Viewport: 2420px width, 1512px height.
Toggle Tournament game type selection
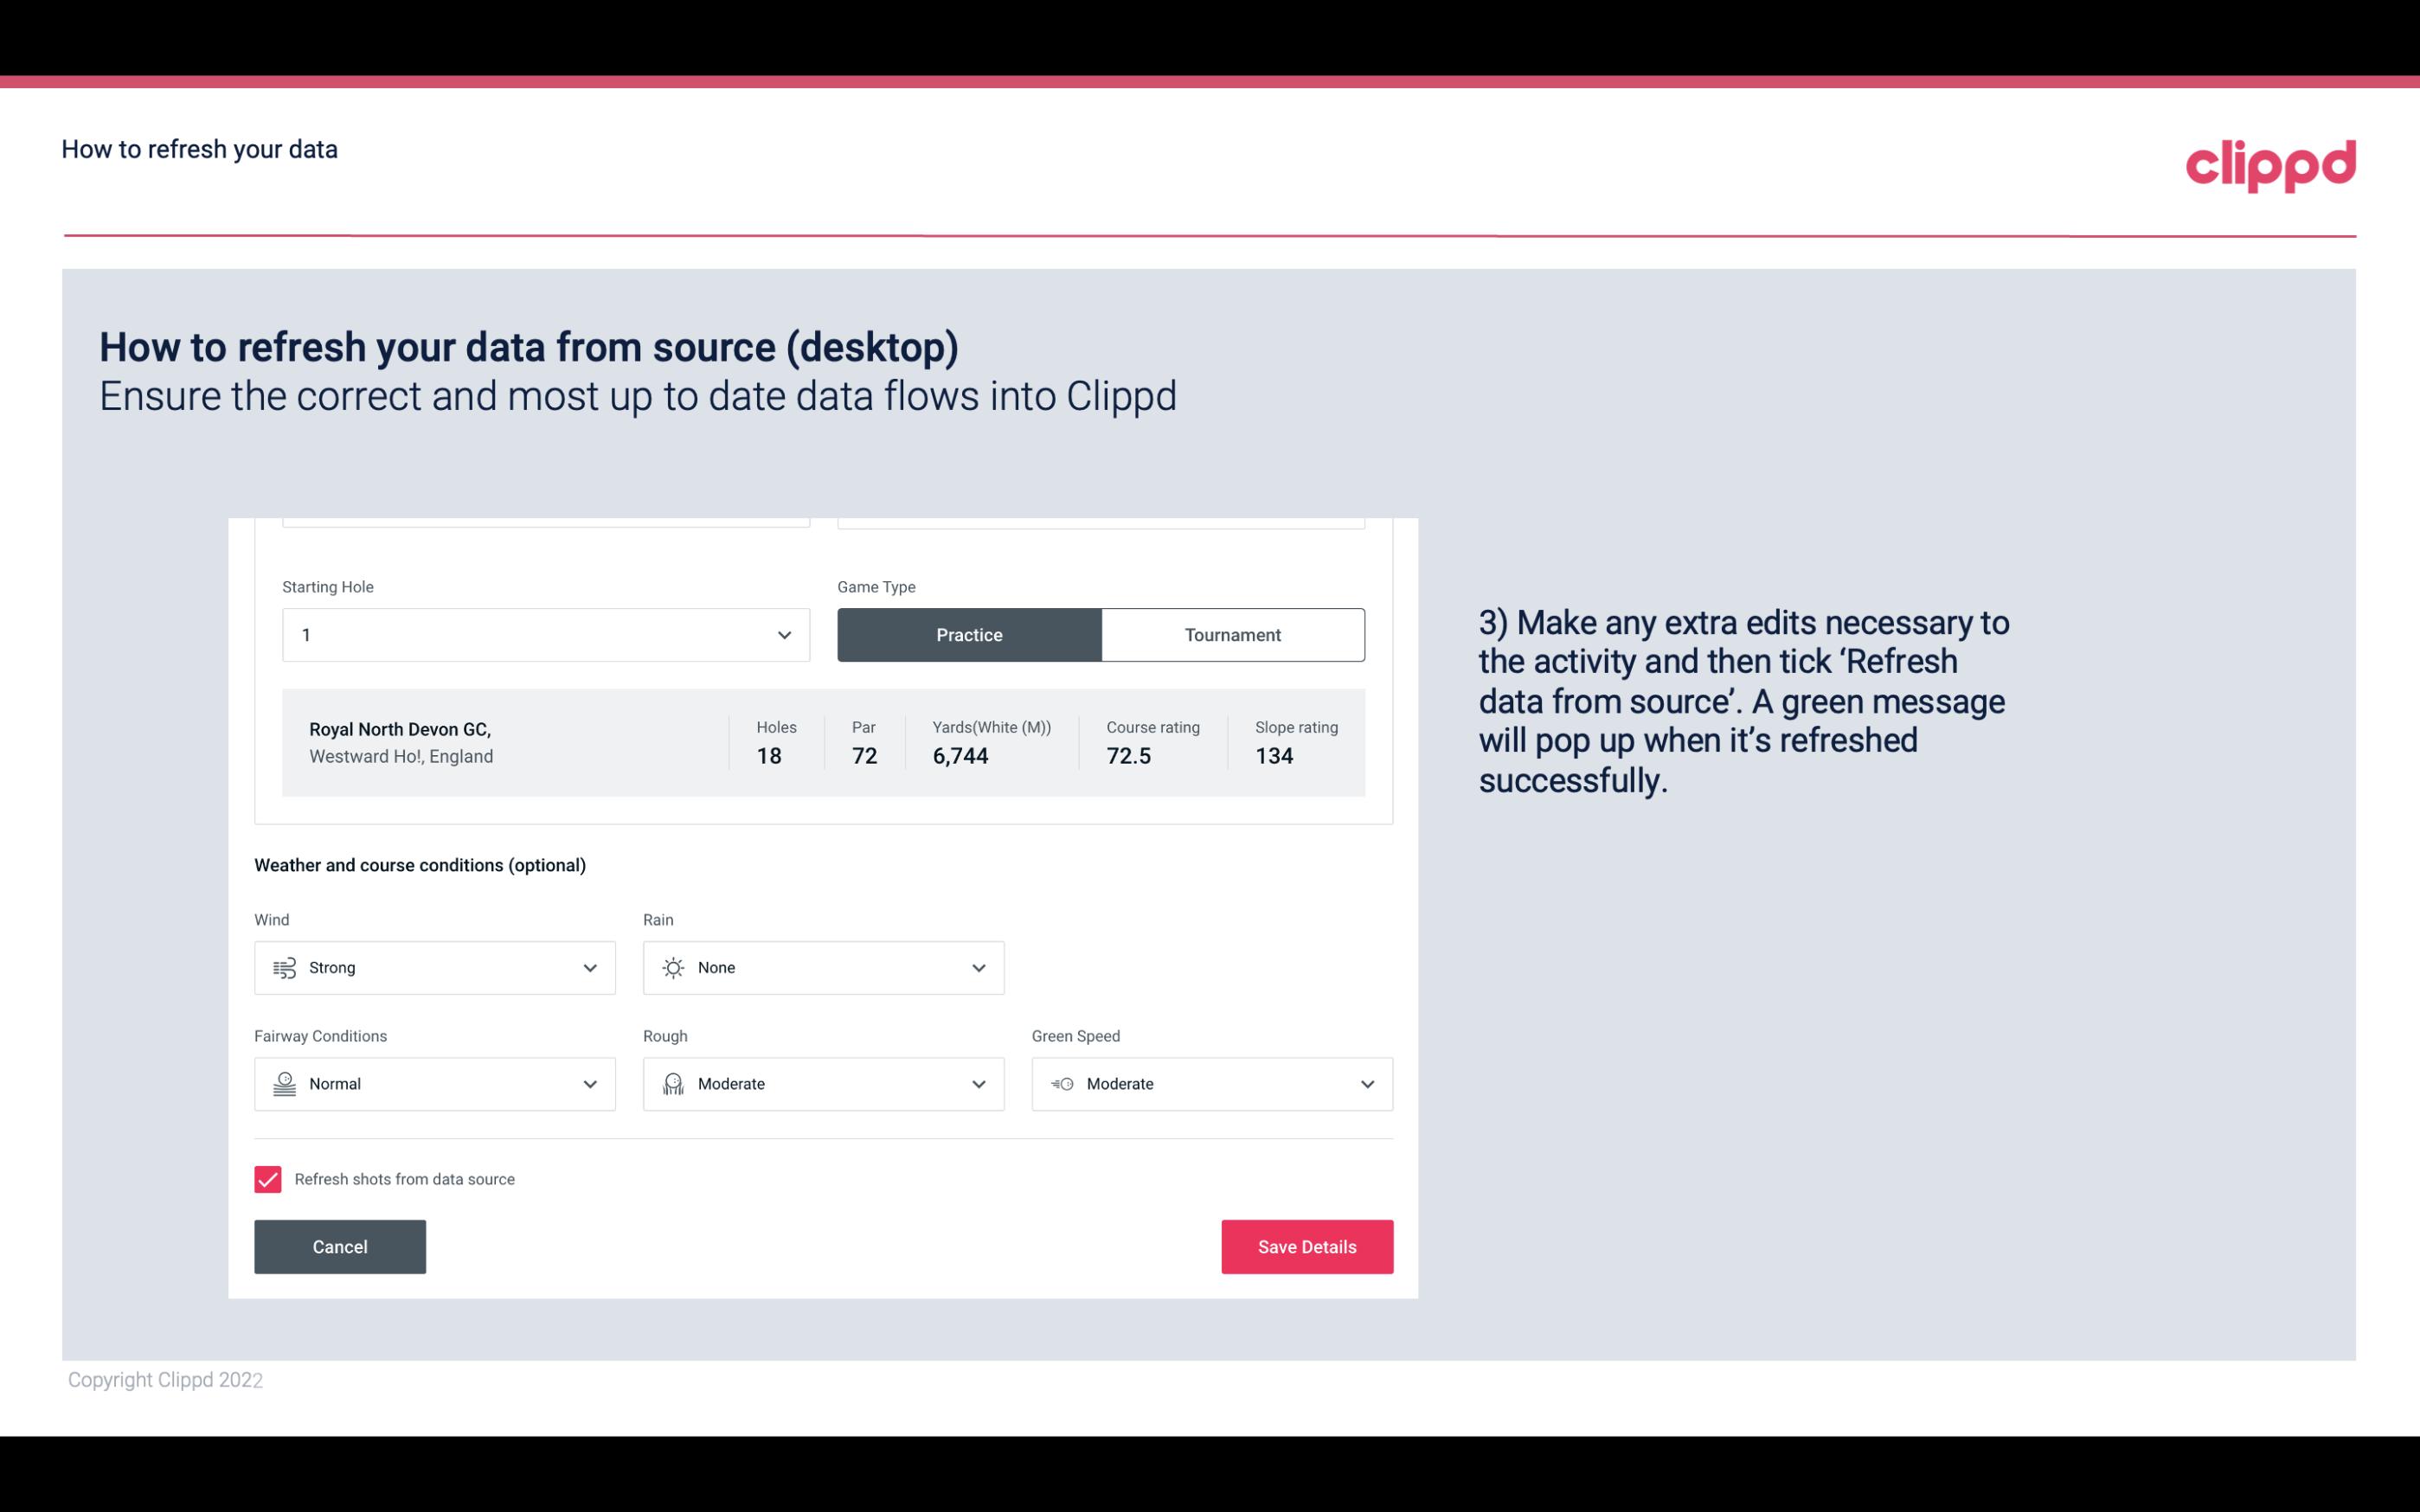1234,634
